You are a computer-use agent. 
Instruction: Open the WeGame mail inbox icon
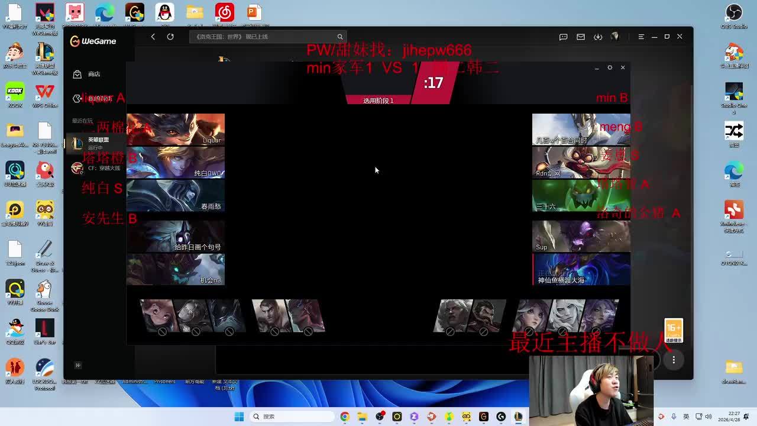[581, 37]
